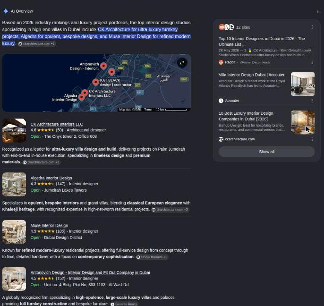This screenshot has width=324, height=306.
Task: Click CK Architecture Interiors thumbnail photo
Action: coord(14,130)
